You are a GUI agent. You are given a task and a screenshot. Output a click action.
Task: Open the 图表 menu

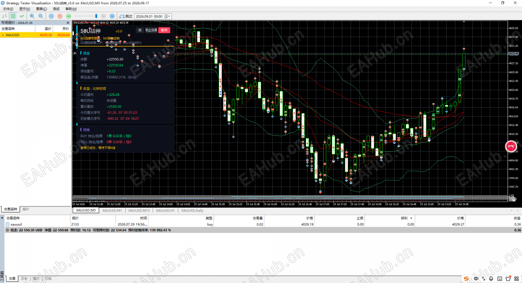(41, 9)
